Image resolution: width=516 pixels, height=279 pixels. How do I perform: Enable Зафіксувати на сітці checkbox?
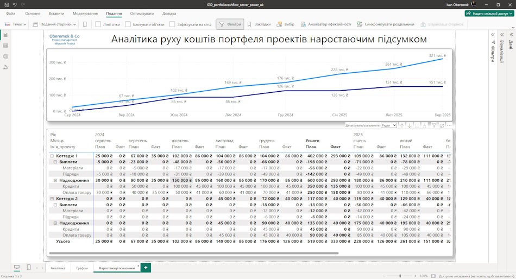pos(172,24)
